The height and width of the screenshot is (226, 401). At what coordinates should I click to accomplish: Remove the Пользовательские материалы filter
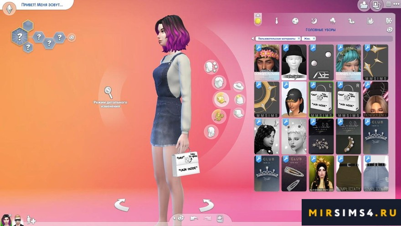point(298,38)
